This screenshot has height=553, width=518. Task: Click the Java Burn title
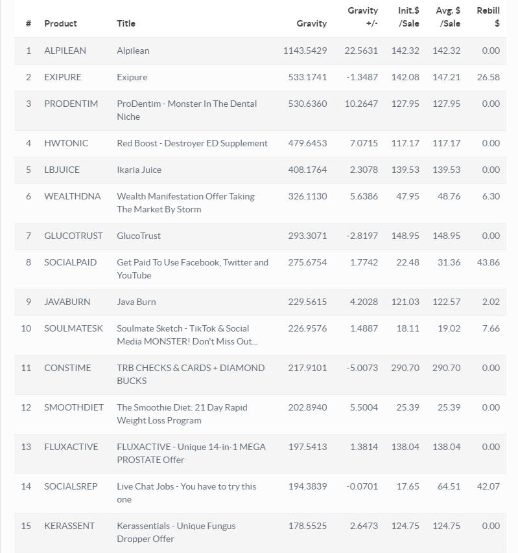(x=136, y=302)
